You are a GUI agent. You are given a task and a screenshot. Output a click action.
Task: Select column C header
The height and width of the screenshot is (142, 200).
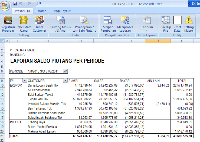pos(47,41)
